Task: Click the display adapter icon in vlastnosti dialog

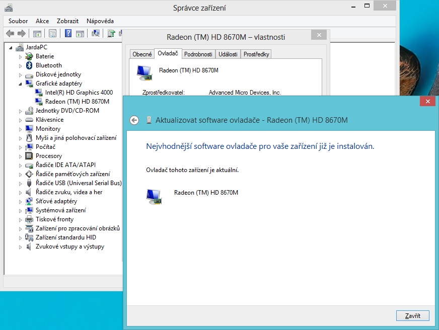Action: [144, 73]
